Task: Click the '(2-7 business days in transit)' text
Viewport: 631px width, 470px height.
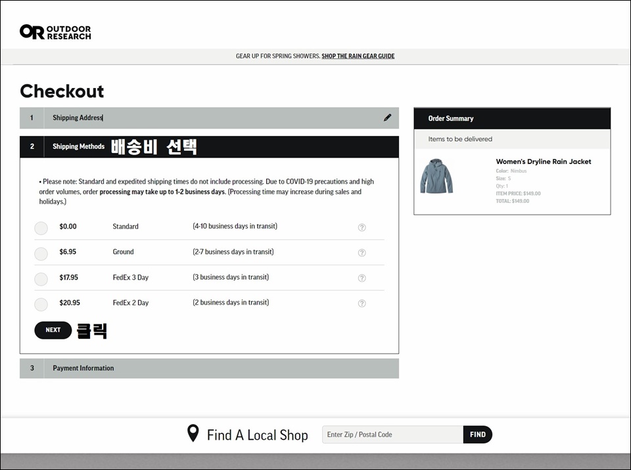Action: (x=233, y=251)
